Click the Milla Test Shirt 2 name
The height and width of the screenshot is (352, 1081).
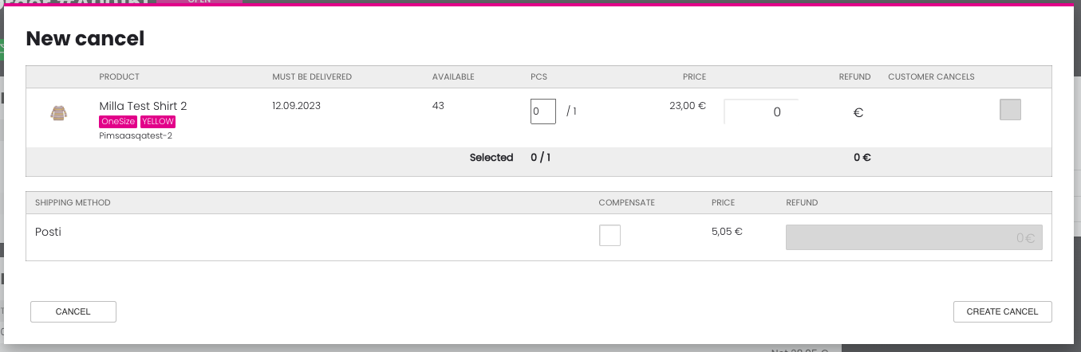pyautogui.click(x=143, y=106)
